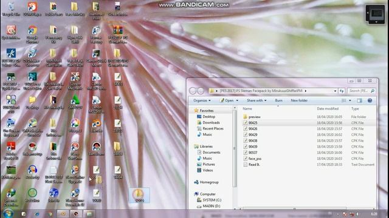Select Libraries in the navigation pane
This screenshot has width=389, height=218.
pos(206,147)
